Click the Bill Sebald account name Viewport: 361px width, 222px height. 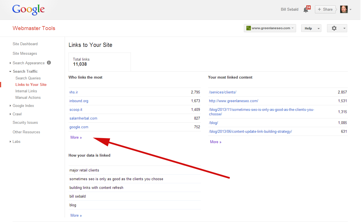point(290,9)
